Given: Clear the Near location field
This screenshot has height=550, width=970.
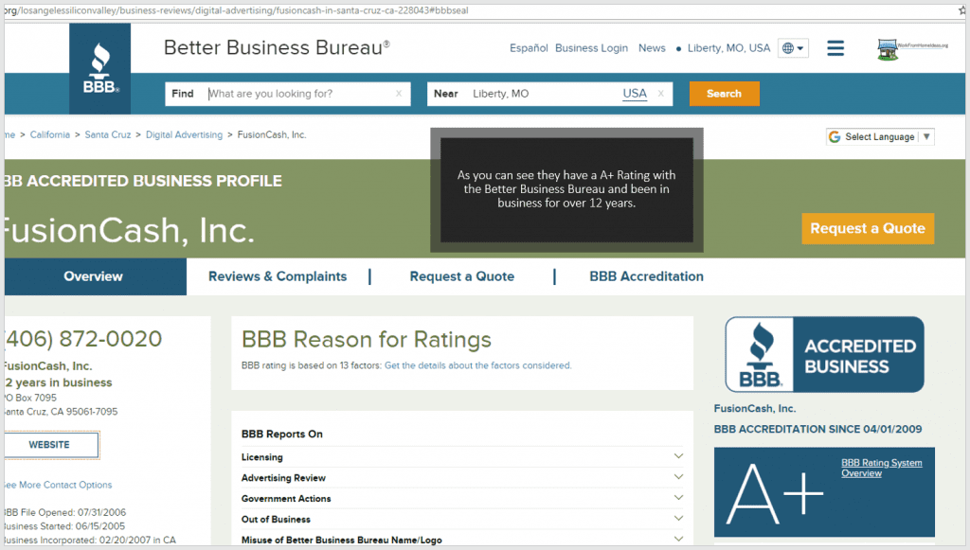Looking at the screenshot, I should pos(660,94).
